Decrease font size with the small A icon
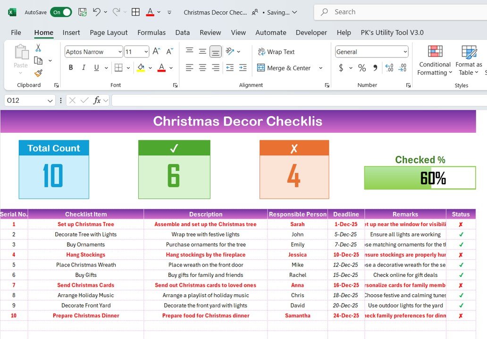487x339 pixels. pos(169,51)
